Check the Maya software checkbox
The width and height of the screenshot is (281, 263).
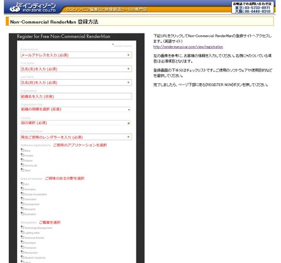[x=22, y=150]
